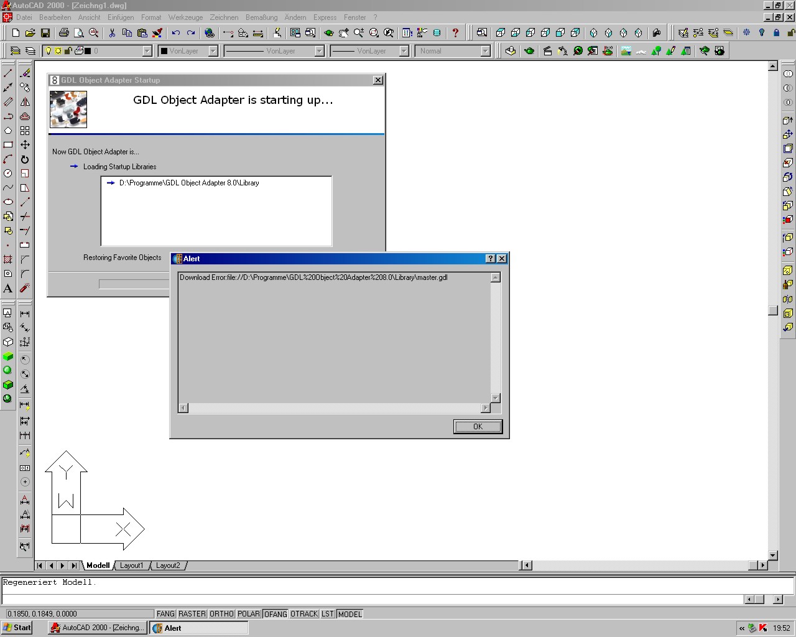This screenshot has width=796, height=637.
Task: Select the Circle draw tool
Action: 8,174
